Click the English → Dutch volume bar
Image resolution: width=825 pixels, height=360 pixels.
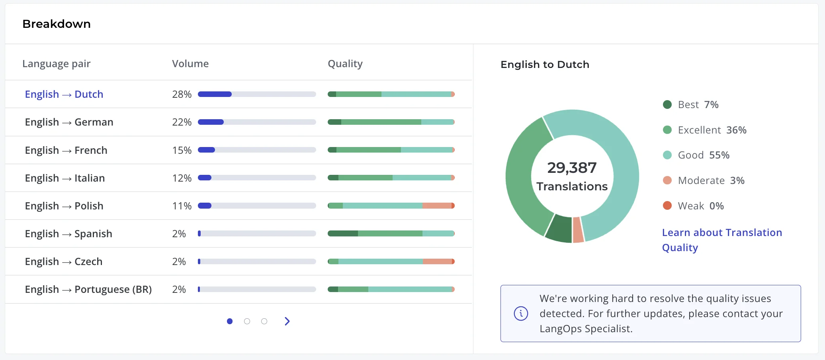click(257, 94)
